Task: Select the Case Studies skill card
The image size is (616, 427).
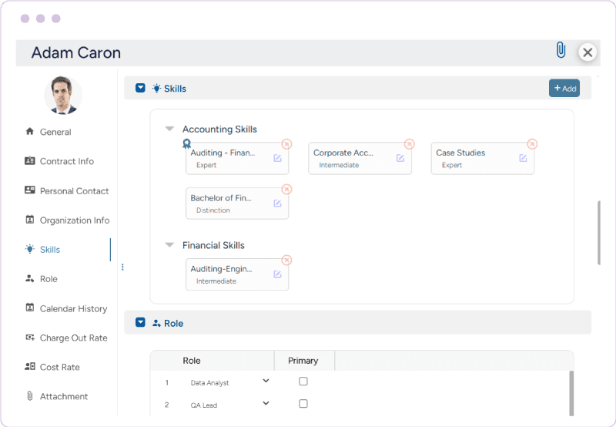Action: pyautogui.click(x=483, y=159)
